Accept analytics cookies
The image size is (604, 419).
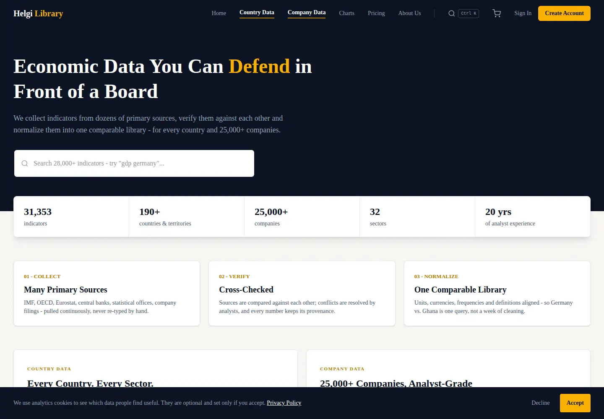[575, 403]
